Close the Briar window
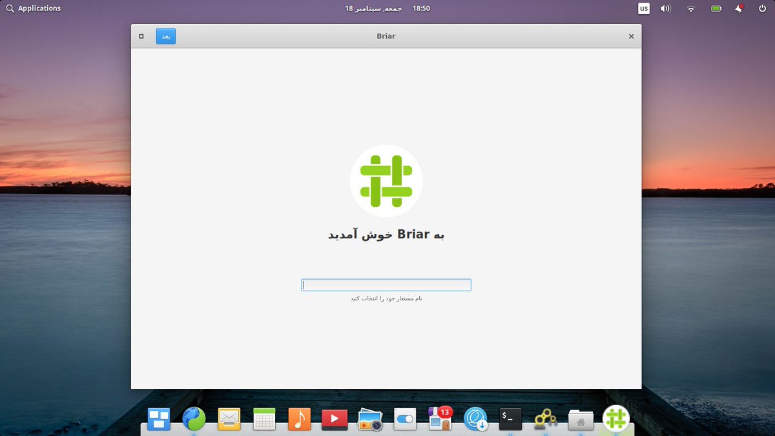Viewport: 775px width, 436px height. (632, 36)
